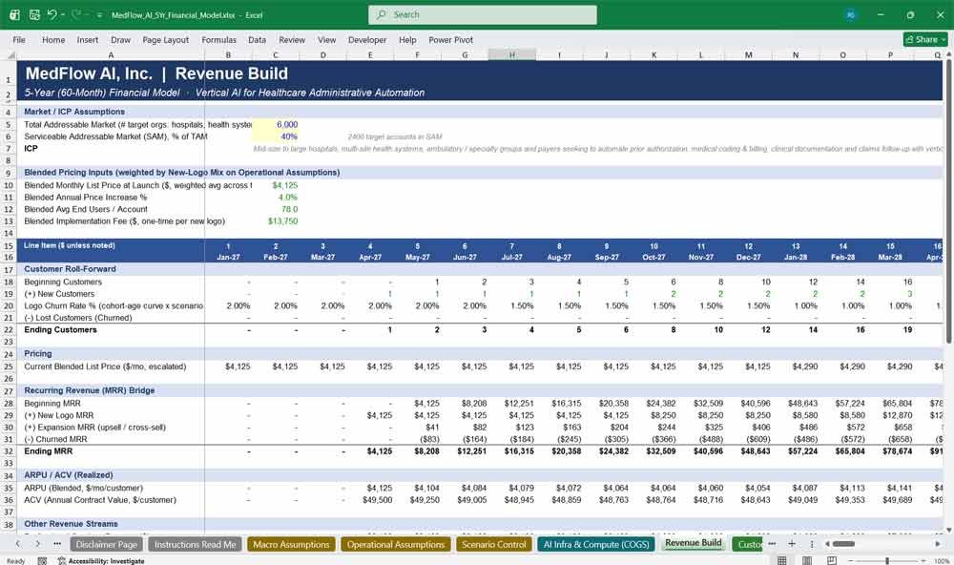Click the Redo arrow icon
The height and width of the screenshot is (565, 954).
point(76,14)
